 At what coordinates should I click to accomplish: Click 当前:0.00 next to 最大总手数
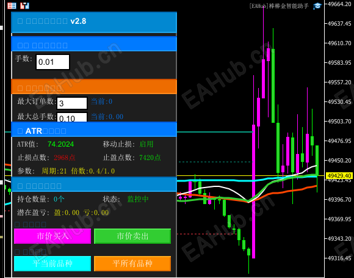pos(107,117)
